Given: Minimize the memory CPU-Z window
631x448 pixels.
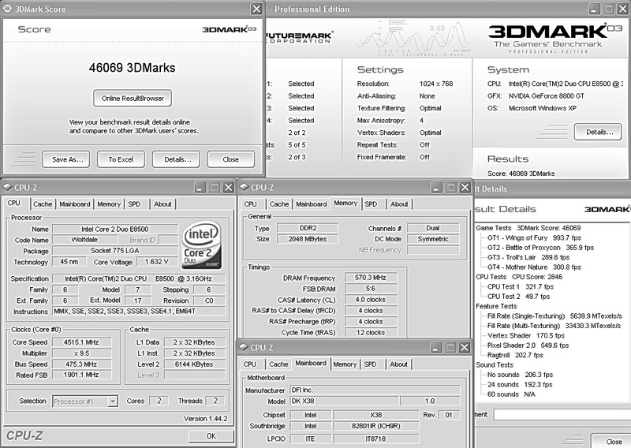Looking at the screenshot, I should (436, 187).
